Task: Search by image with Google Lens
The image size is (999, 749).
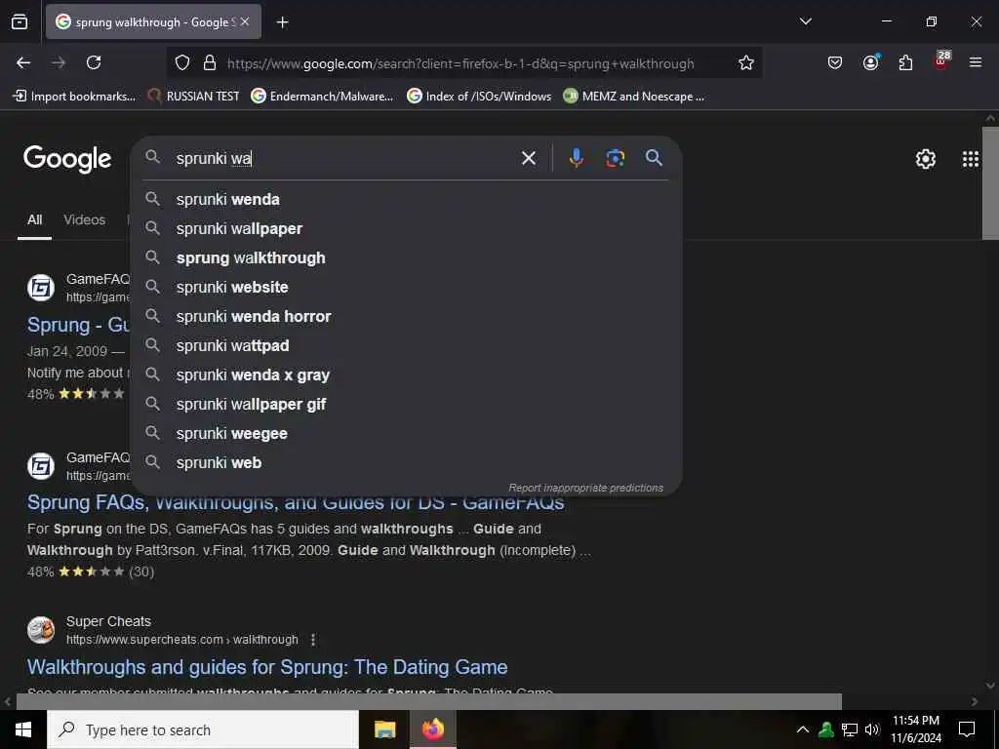Action: (615, 158)
